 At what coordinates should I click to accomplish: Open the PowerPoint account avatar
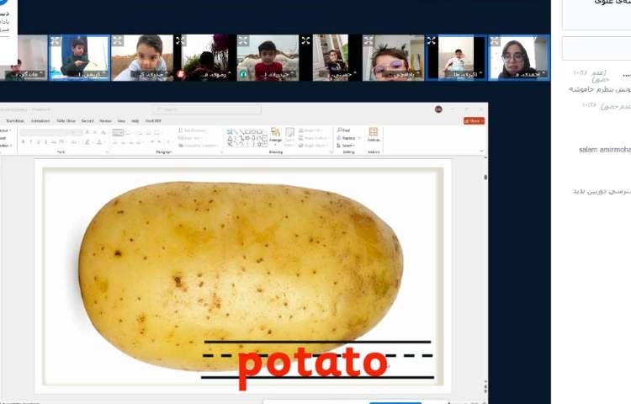tap(438, 109)
